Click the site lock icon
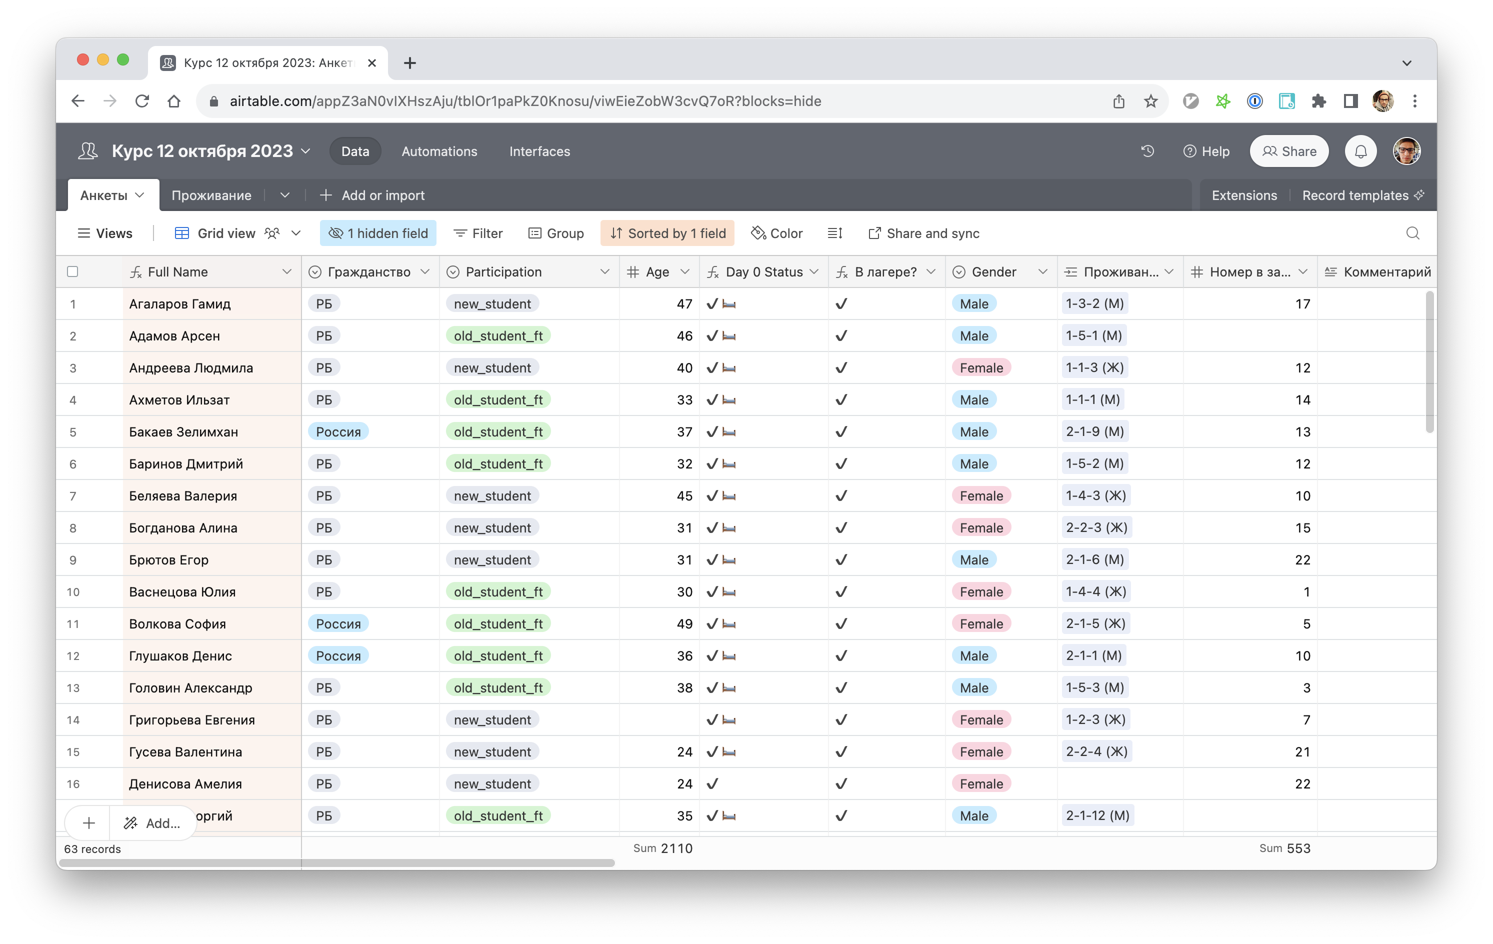Screen dimensions: 1493x944 point(214,101)
